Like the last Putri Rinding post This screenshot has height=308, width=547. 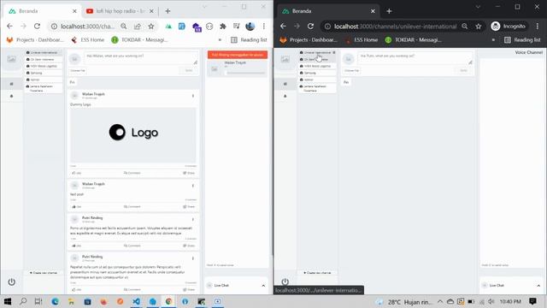pos(76,289)
